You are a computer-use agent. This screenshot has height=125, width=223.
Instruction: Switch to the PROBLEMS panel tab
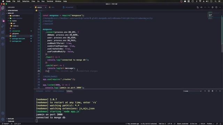[39, 91]
